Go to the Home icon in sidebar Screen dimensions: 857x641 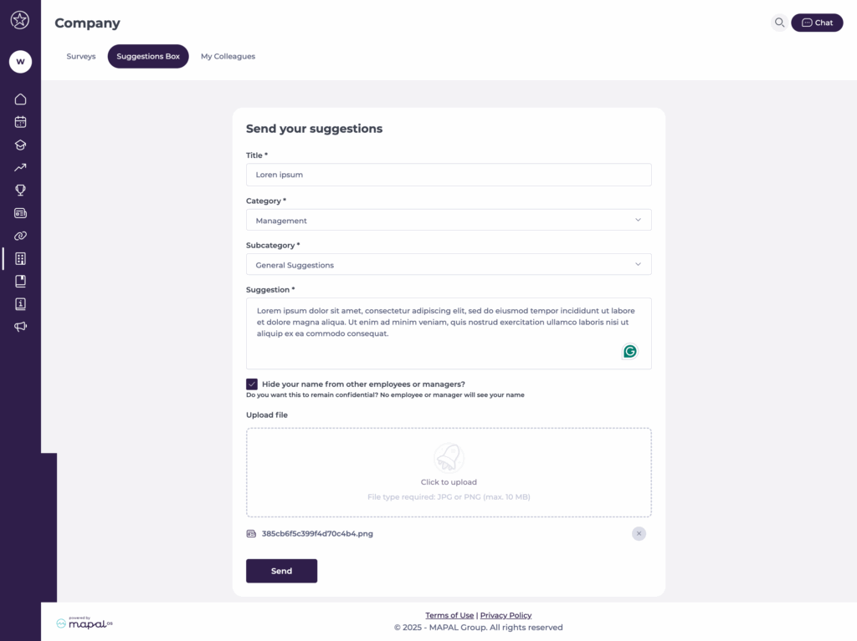coord(20,99)
